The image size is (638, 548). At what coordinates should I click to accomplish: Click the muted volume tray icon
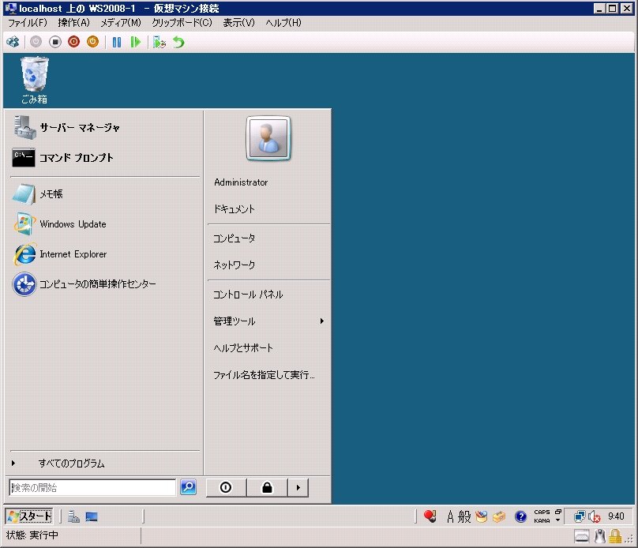pos(595,516)
